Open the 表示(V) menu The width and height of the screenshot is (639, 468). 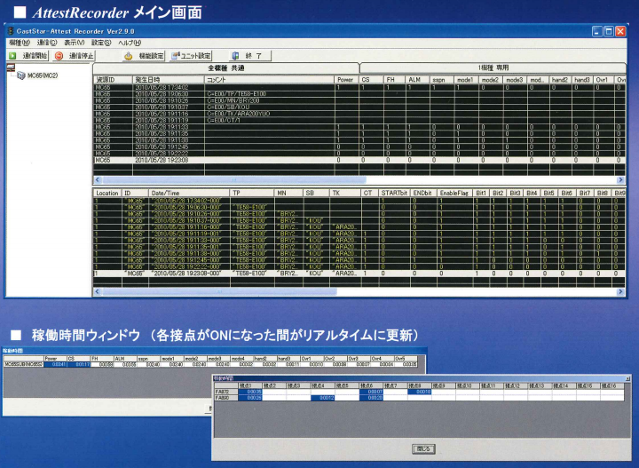pos(75,43)
